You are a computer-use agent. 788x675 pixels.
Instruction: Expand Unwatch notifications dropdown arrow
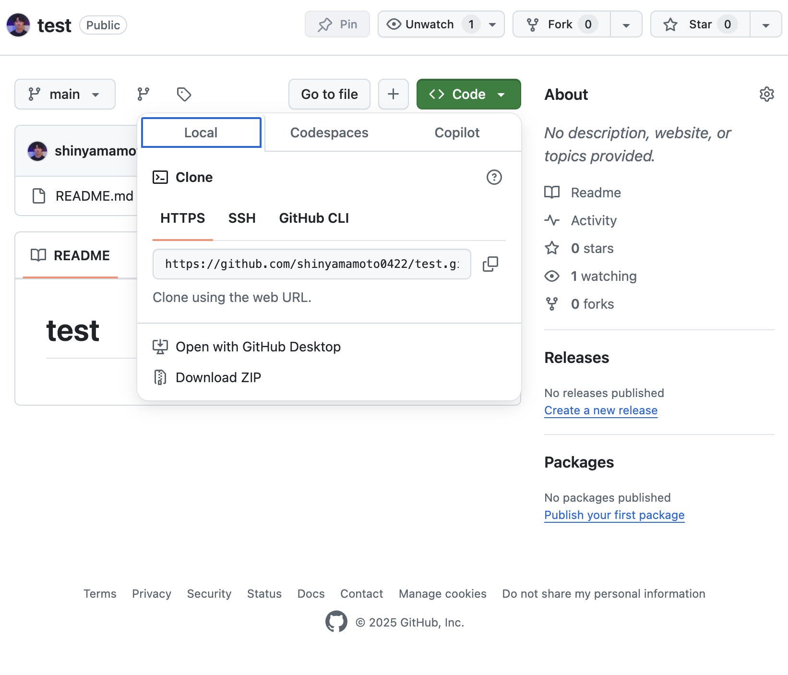click(492, 24)
